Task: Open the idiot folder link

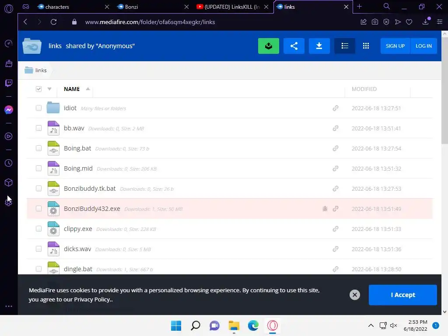Action: tap(70, 108)
